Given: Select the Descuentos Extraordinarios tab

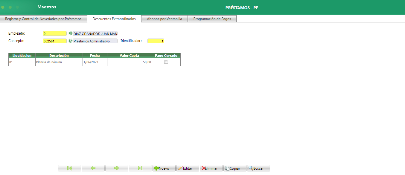Looking at the screenshot, I should pyautogui.click(x=114, y=19).
